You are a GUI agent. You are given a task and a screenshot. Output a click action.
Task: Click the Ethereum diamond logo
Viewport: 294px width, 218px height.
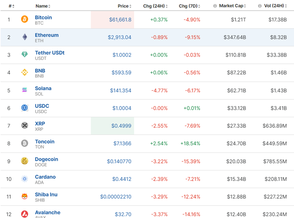(24, 37)
